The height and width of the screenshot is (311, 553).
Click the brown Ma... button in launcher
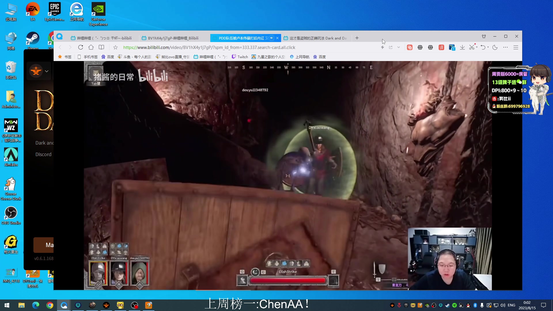coord(43,245)
